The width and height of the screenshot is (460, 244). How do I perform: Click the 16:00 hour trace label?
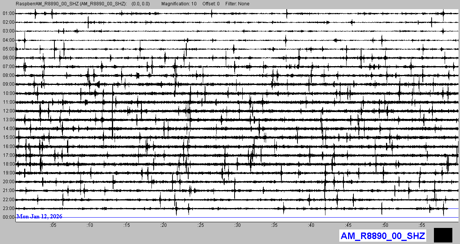pos(8,146)
